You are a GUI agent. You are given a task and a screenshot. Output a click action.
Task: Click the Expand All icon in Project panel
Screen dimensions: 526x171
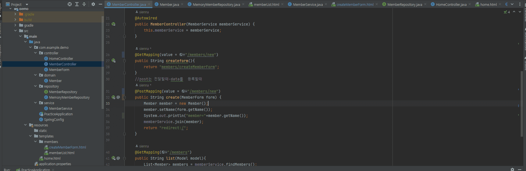coord(77,4)
